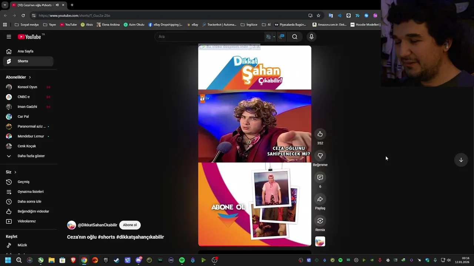Open the Cenk Koçak channel

tap(28, 146)
